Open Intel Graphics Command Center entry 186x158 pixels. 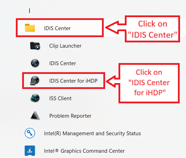coord(84,151)
